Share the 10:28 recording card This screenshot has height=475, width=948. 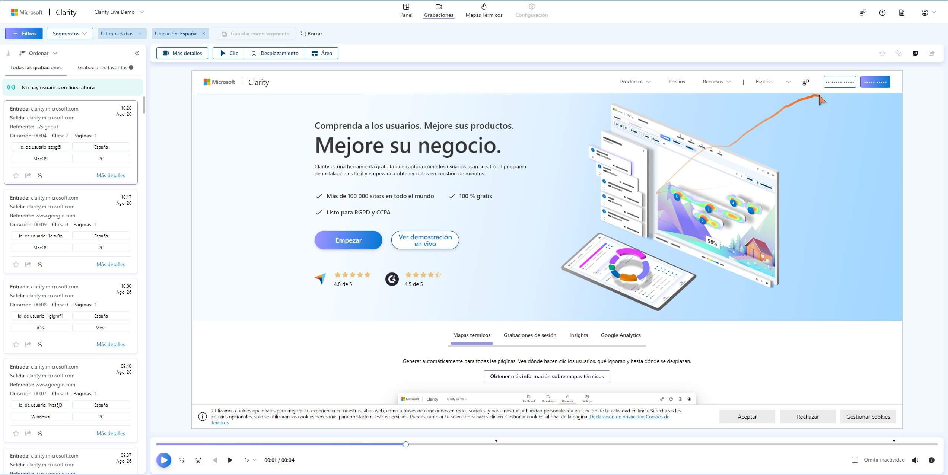click(28, 175)
